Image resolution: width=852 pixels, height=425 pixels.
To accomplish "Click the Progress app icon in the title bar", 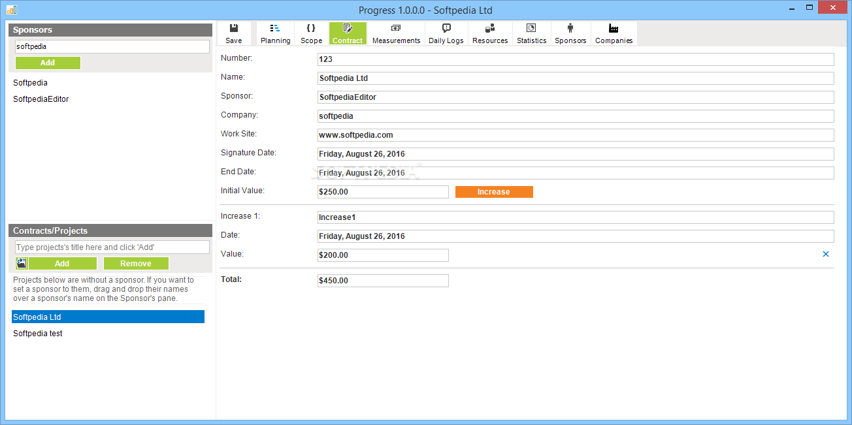I will pos(12,10).
